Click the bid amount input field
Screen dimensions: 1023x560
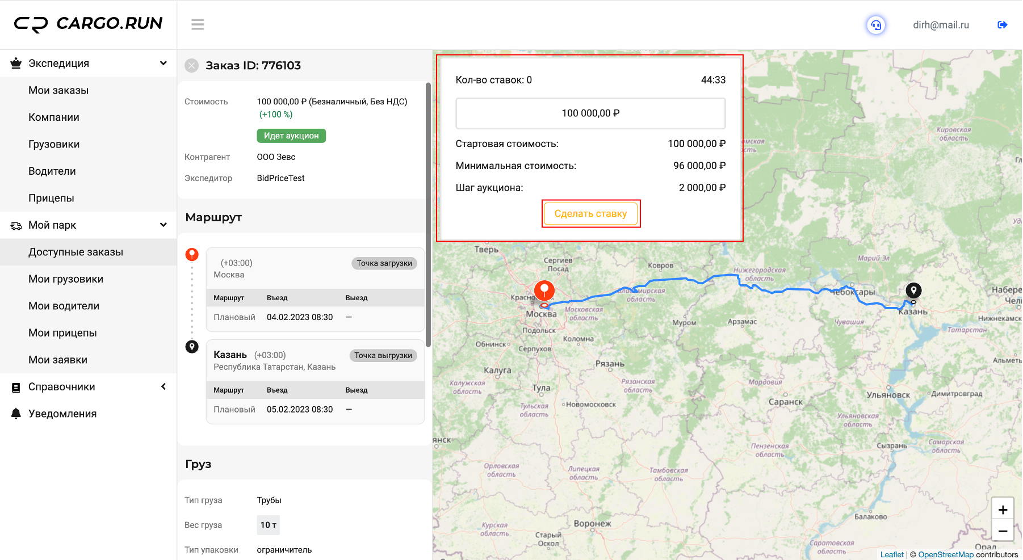pyautogui.click(x=590, y=113)
